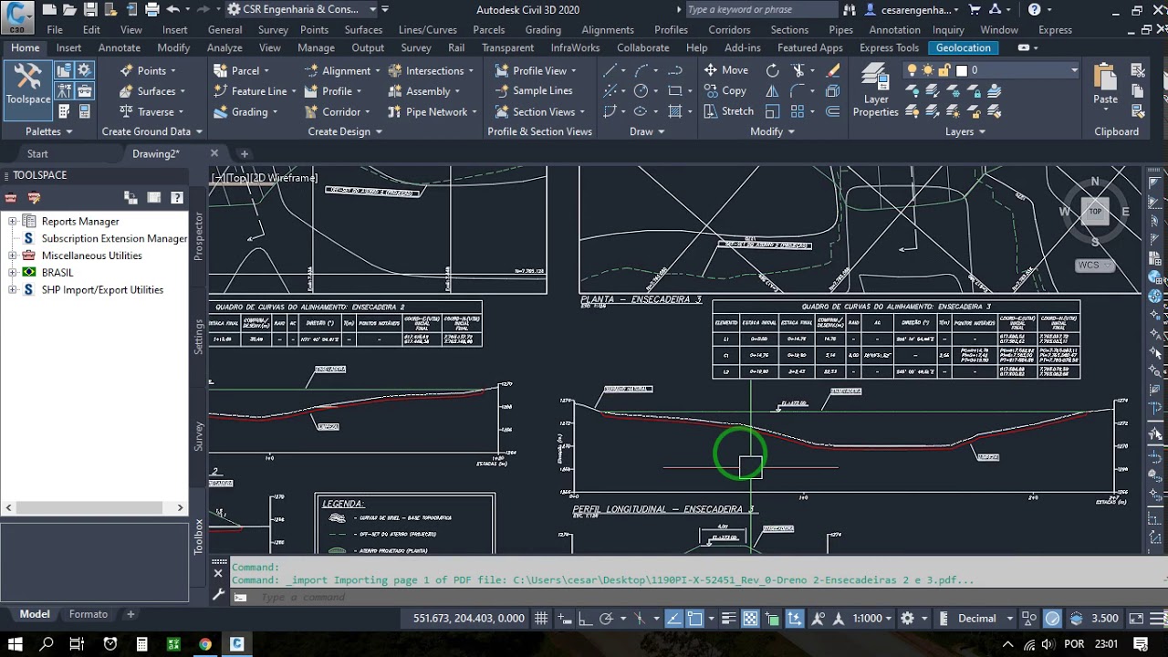Click the WCS coordinate system label

tap(1094, 266)
